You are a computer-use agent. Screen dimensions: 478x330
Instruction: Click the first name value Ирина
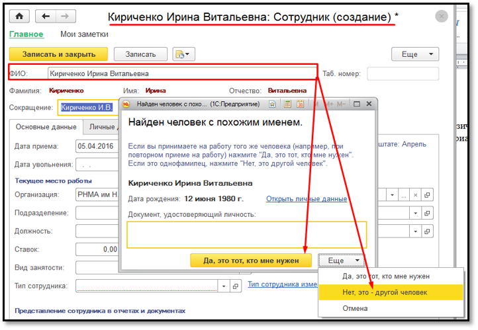156,91
